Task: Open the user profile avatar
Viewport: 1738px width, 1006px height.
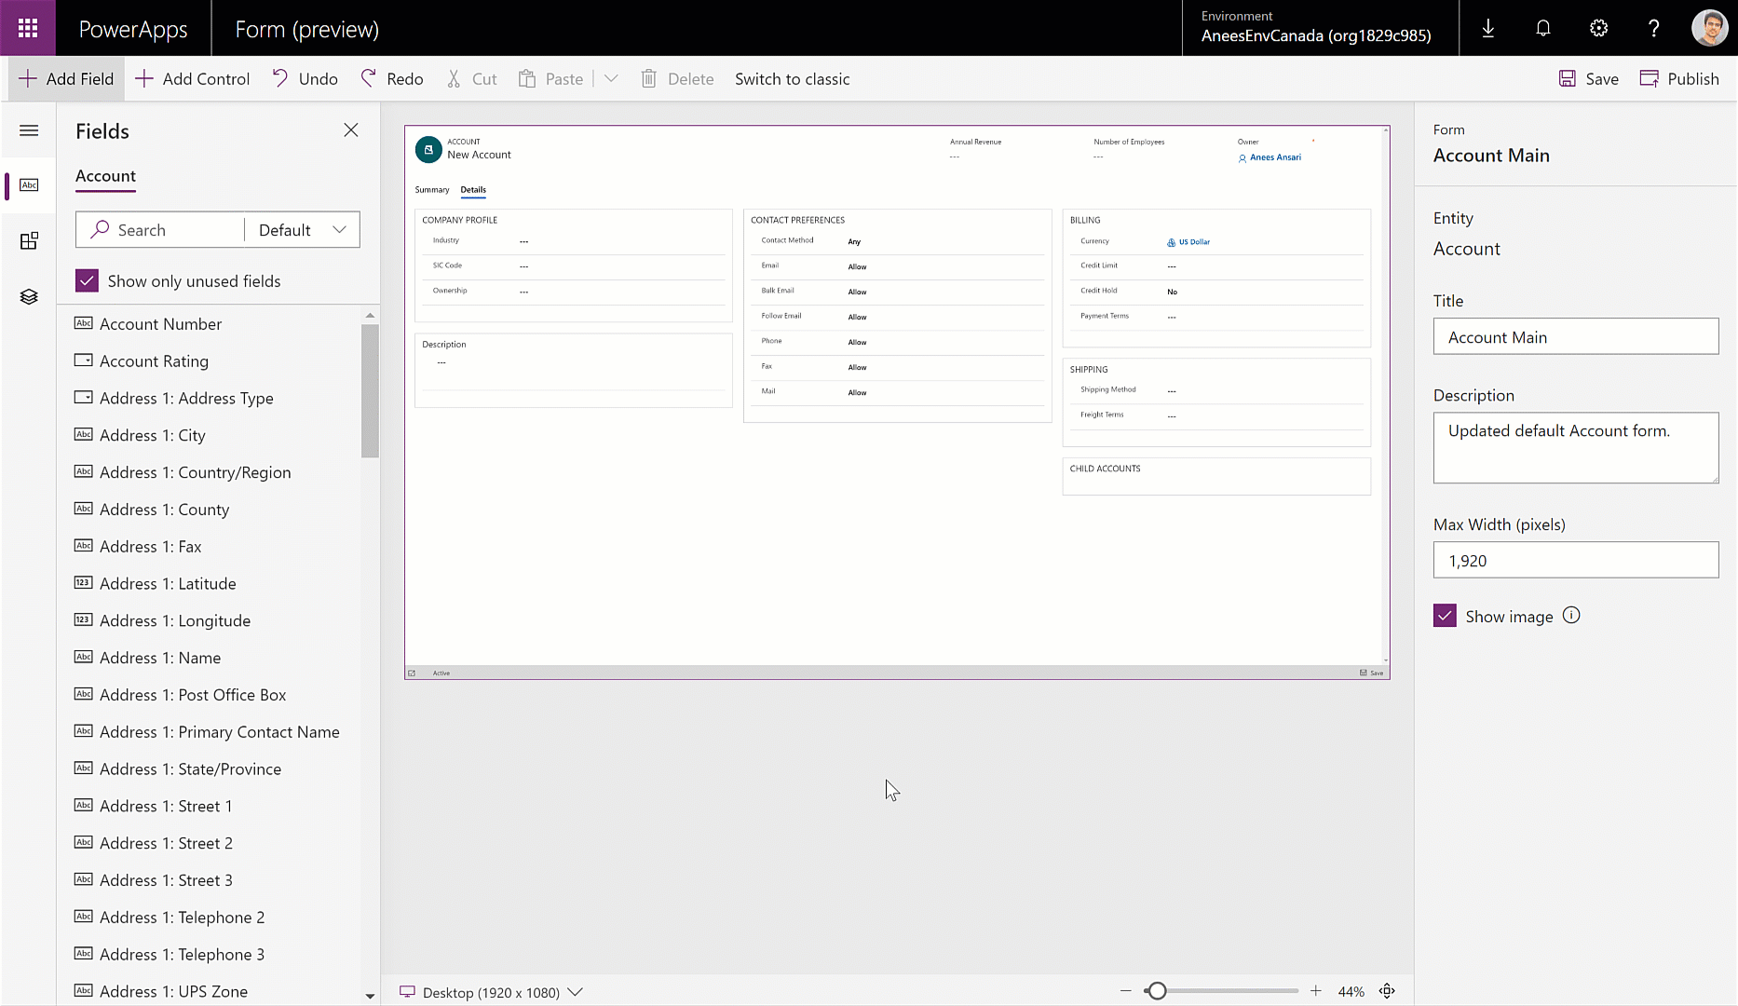Action: click(x=1710, y=28)
